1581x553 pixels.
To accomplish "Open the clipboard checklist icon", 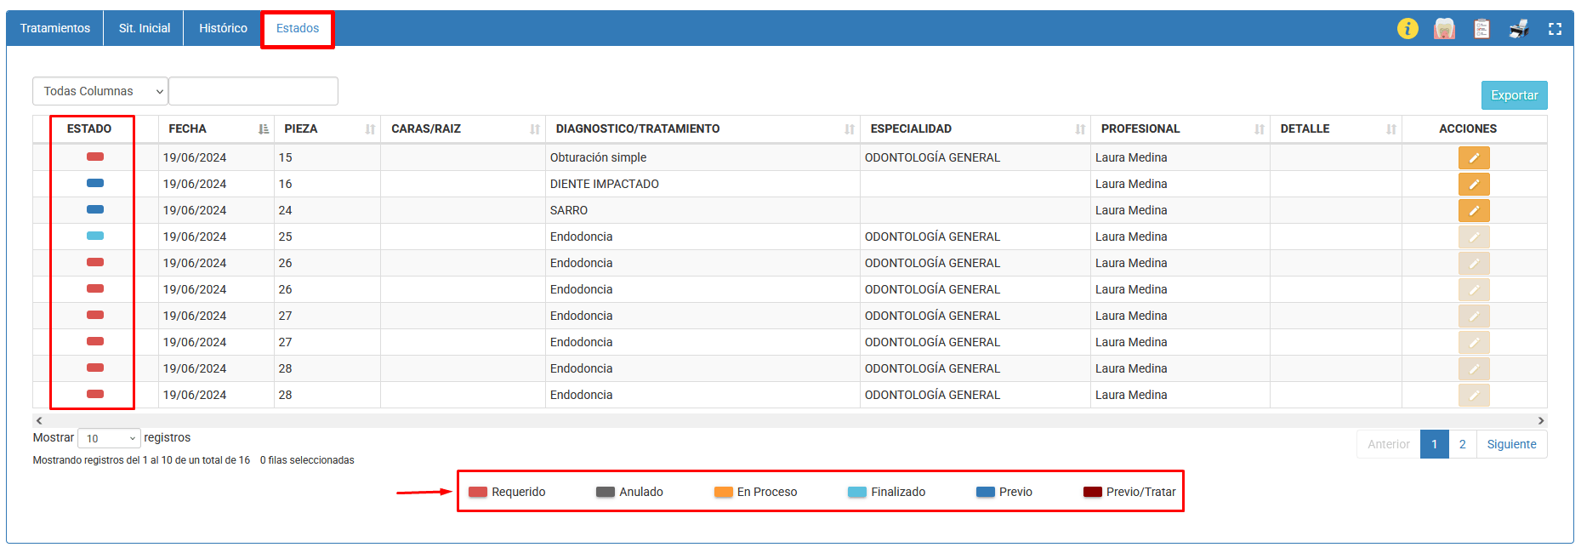I will pos(1481,29).
